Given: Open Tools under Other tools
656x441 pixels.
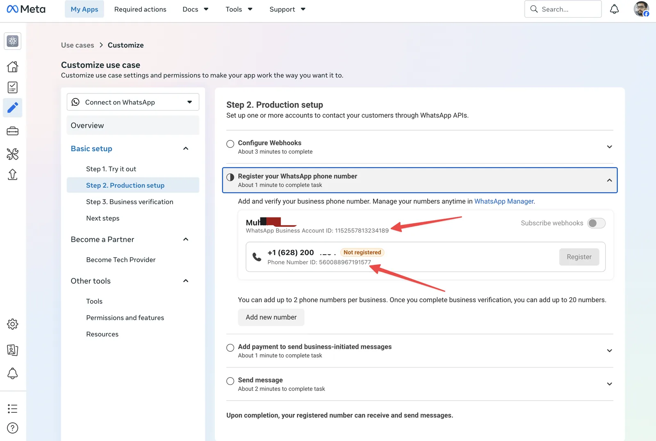Looking at the screenshot, I should pyautogui.click(x=94, y=301).
